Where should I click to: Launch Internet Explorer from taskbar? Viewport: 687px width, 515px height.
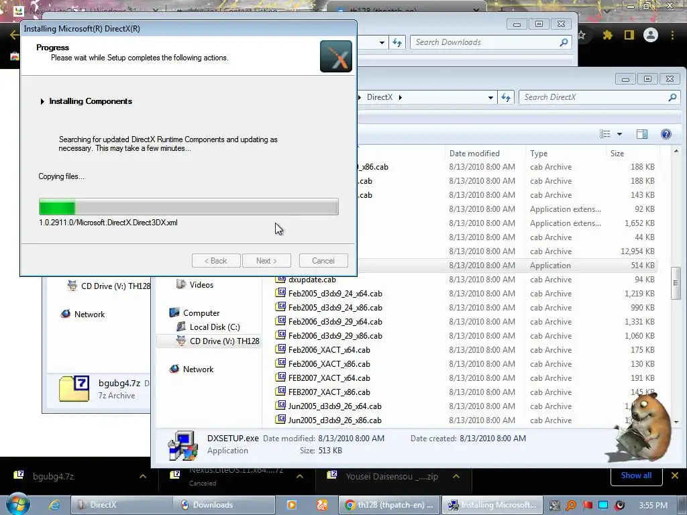click(54, 505)
